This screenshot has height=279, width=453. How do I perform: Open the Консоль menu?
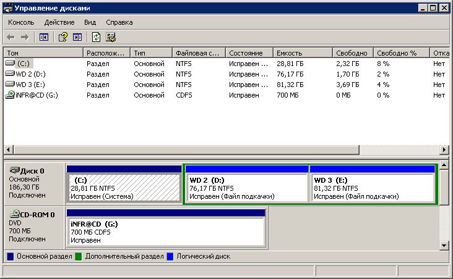21,22
